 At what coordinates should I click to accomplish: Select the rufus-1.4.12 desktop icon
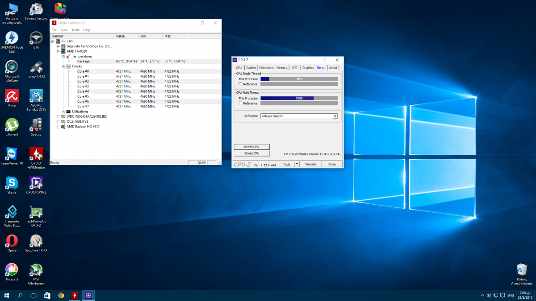pos(36,69)
